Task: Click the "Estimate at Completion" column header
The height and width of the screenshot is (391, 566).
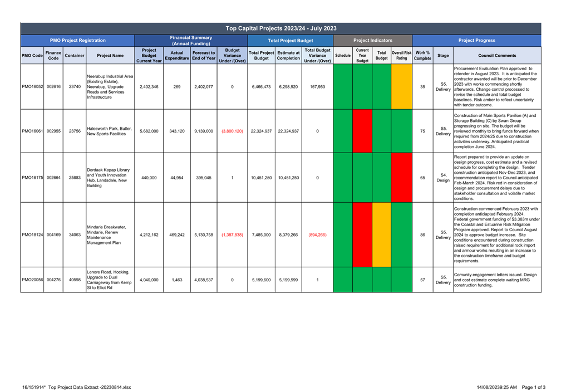Action: tap(288, 56)
